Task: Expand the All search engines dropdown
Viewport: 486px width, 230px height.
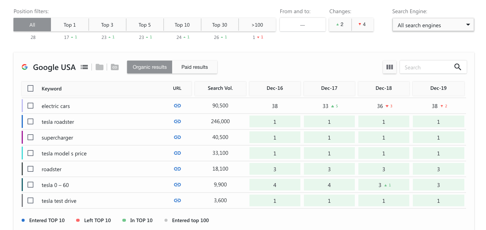Action: pyautogui.click(x=433, y=25)
